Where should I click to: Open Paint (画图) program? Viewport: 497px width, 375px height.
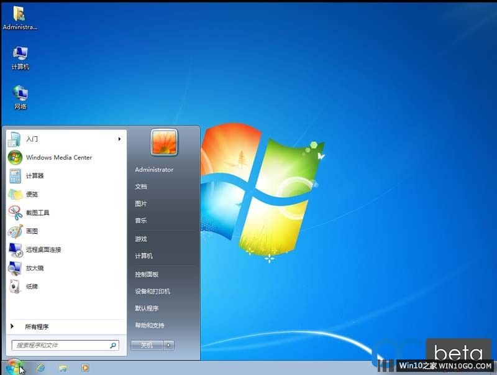32,231
